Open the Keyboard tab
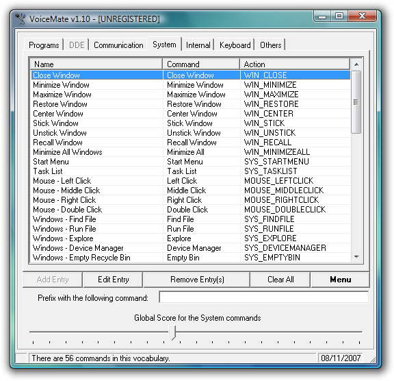 point(235,45)
